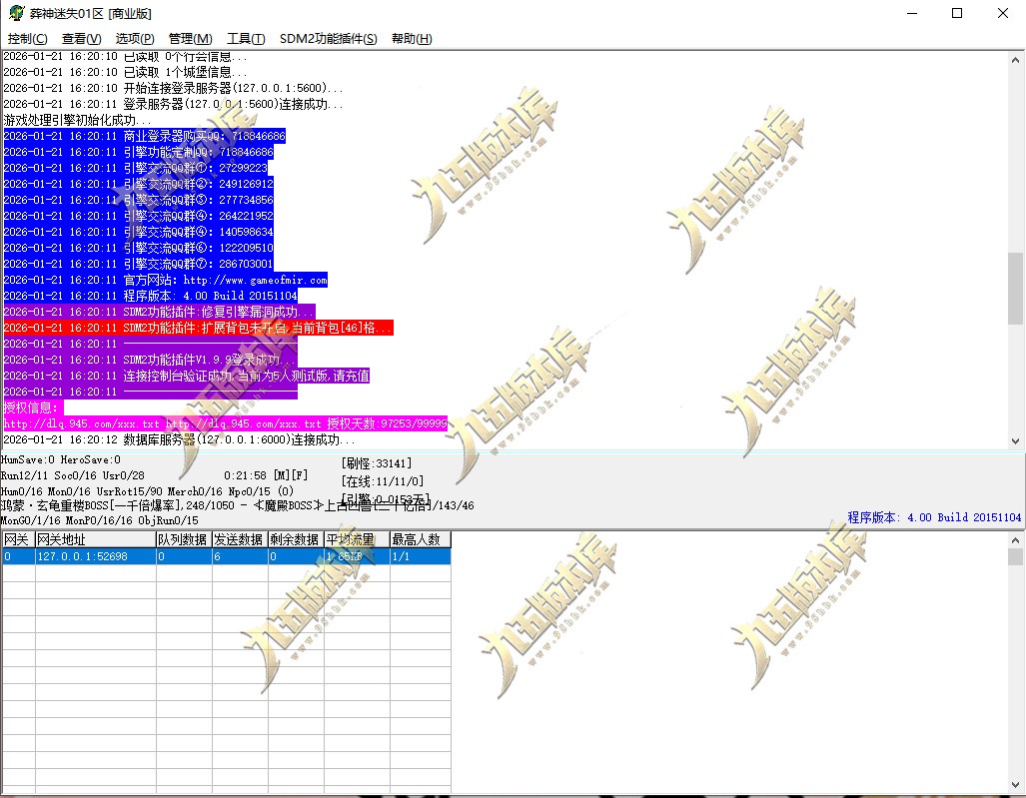The image size is (1026, 798).
Task: Click the status bar 程序版本 label at right
Action: pos(934,517)
